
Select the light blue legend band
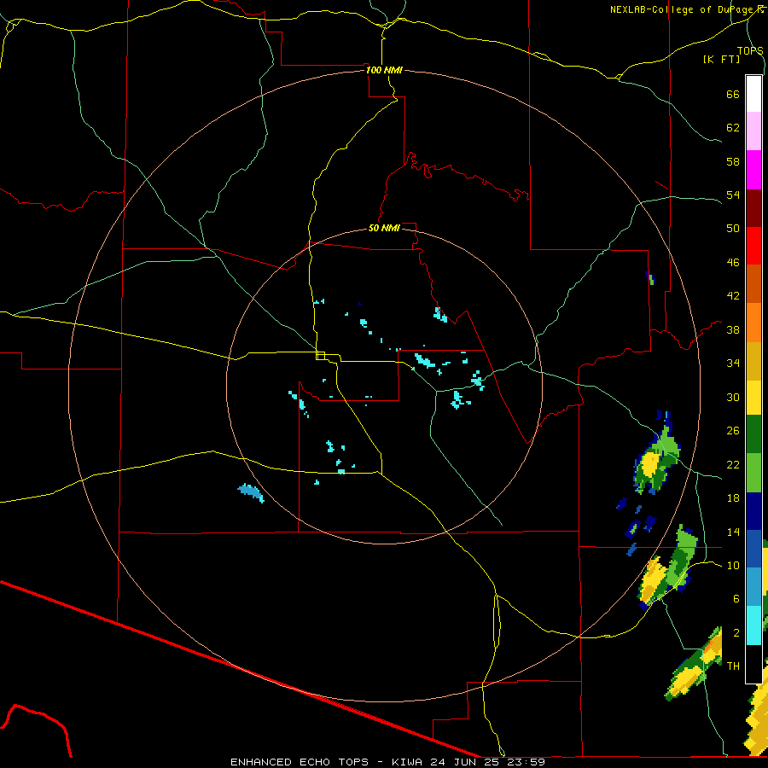click(x=753, y=587)
